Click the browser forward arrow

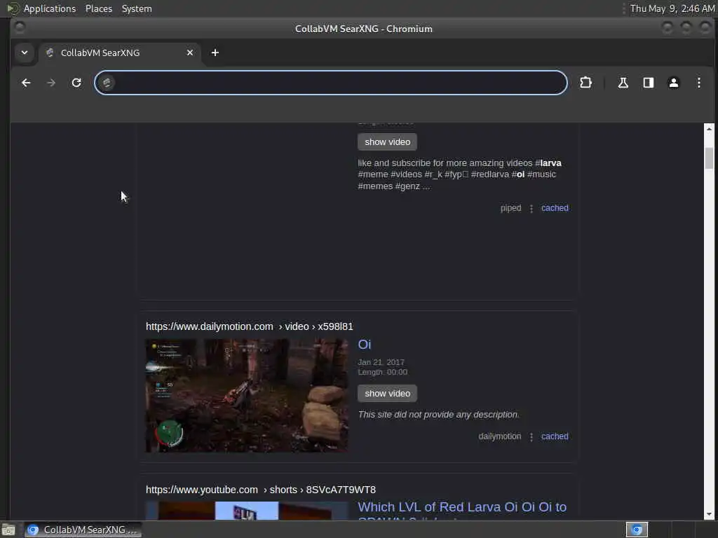[51, 83]
